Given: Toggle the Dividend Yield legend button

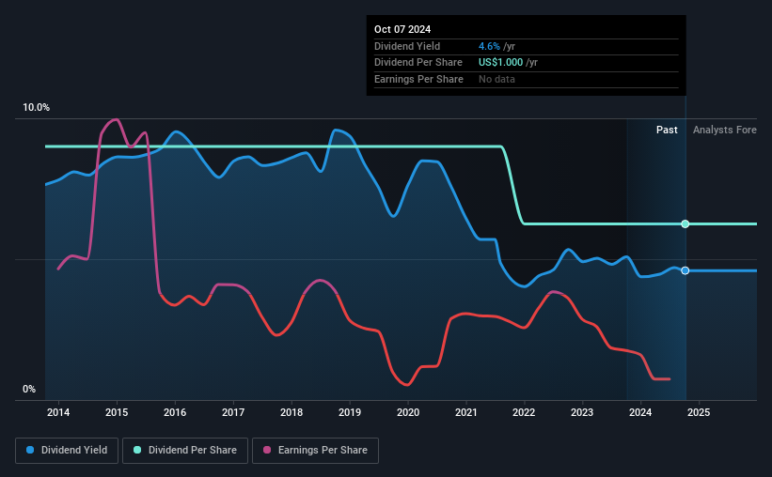Looking at the screenshot, I should [x=67, y=451].
